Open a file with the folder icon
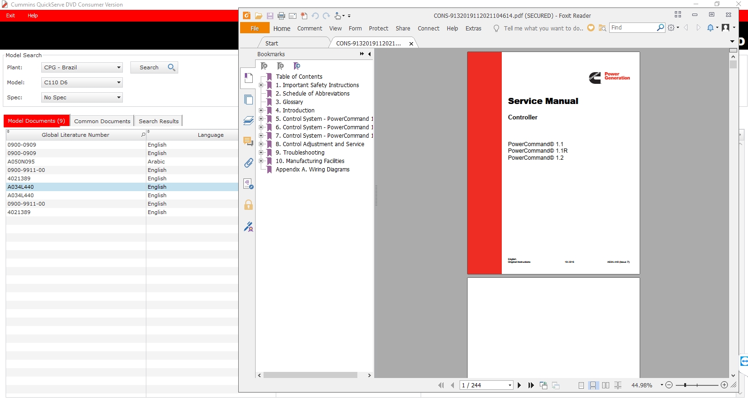748x400 pixels. (x=258, y=16)
